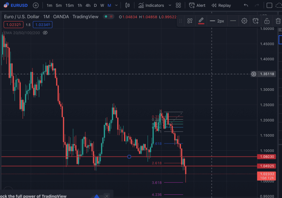Toggle EMA 20/50/100/200 indicator visibility
The image size is (282, 198).
point(45,33)
